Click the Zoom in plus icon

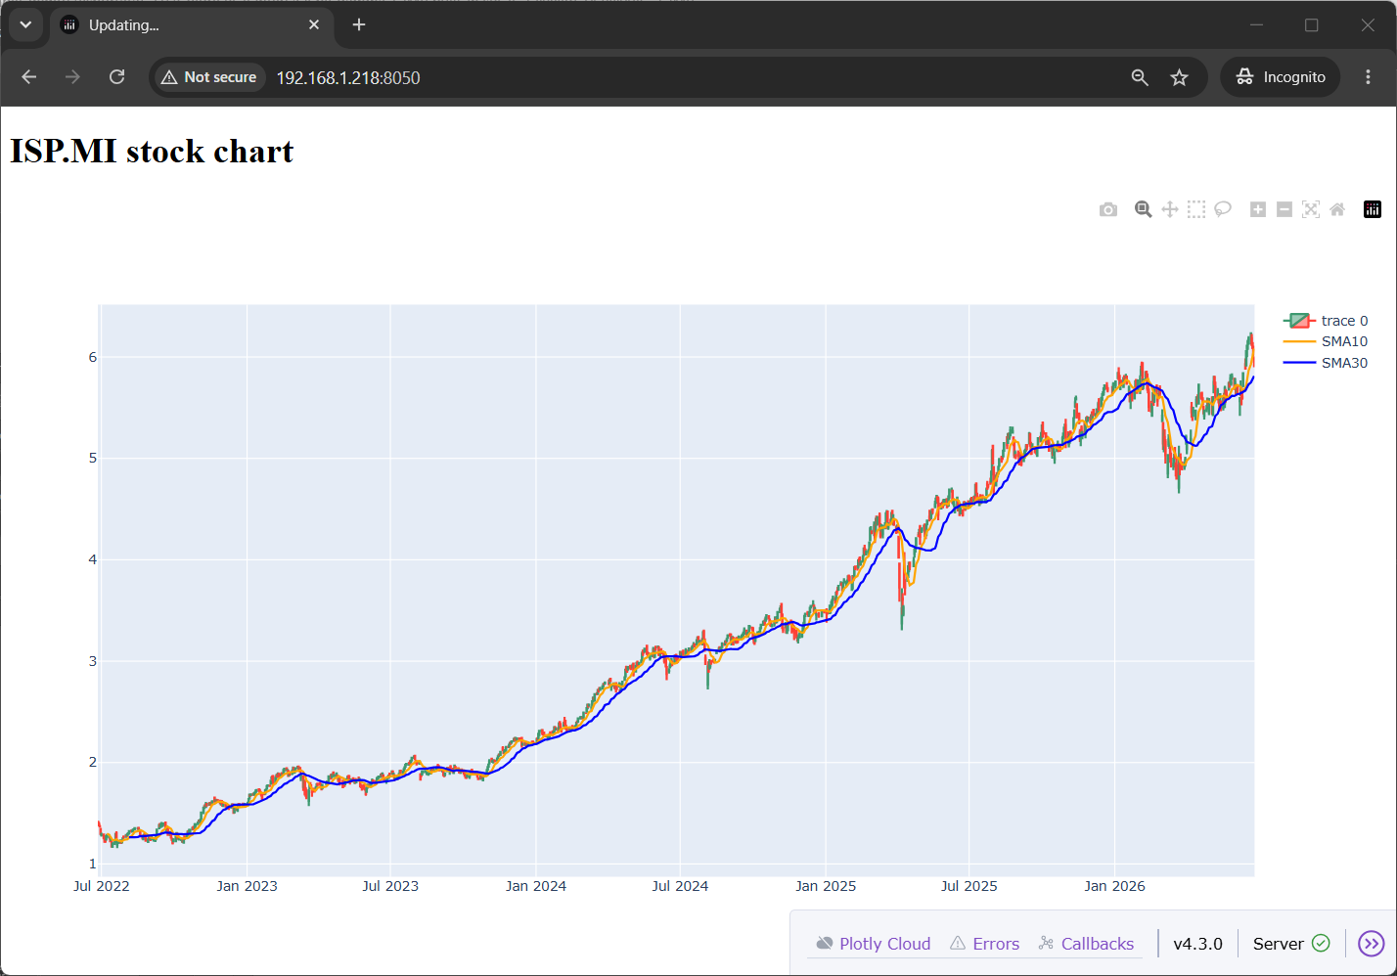(x=1258, y=209)
